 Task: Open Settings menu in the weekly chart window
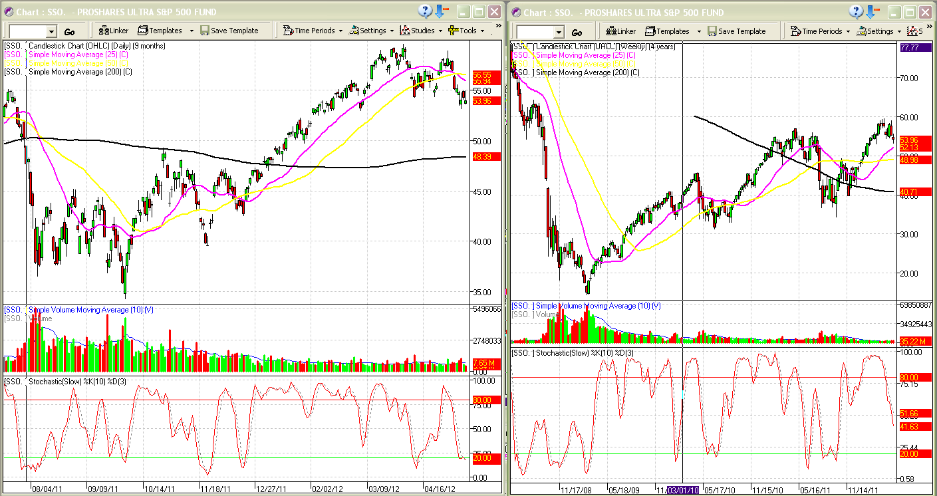click(x=875, y=31)
